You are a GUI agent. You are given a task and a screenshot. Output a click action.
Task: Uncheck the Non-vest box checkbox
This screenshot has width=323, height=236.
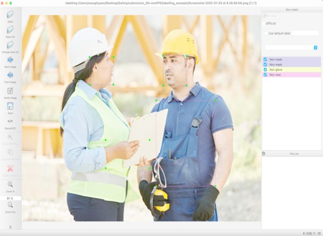[265, 75]
